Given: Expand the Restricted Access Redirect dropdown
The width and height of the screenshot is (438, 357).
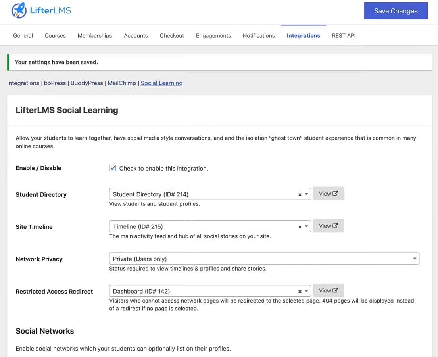Looking at the screenshot, I should point(306,291).
